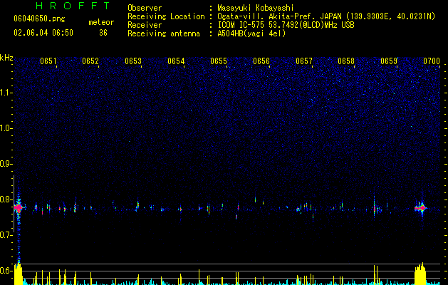Screen dimensions: 448x285
Task: Click the 0.8 kHz axis label
Action: (x=6, y=199)
